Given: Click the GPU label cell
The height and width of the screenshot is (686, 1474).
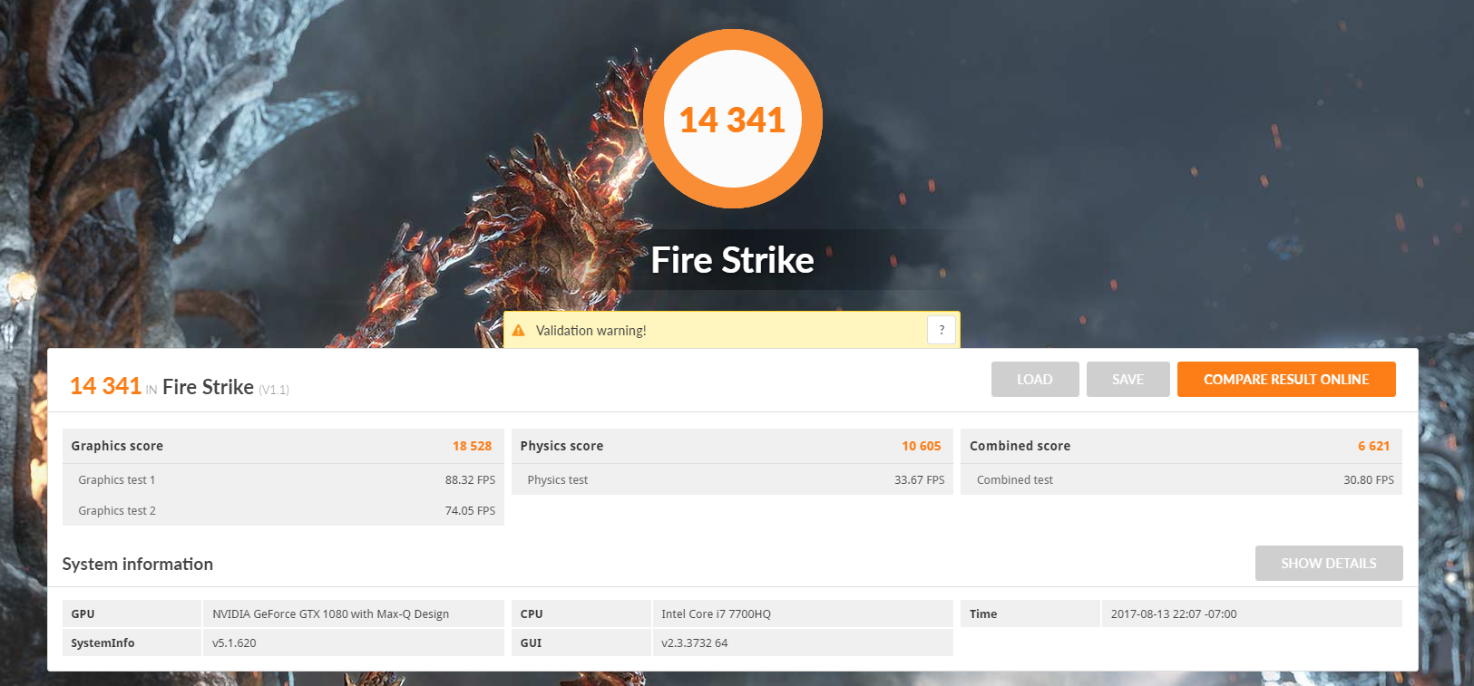Looking at the screenshot, I should click(x=132, y=614).
